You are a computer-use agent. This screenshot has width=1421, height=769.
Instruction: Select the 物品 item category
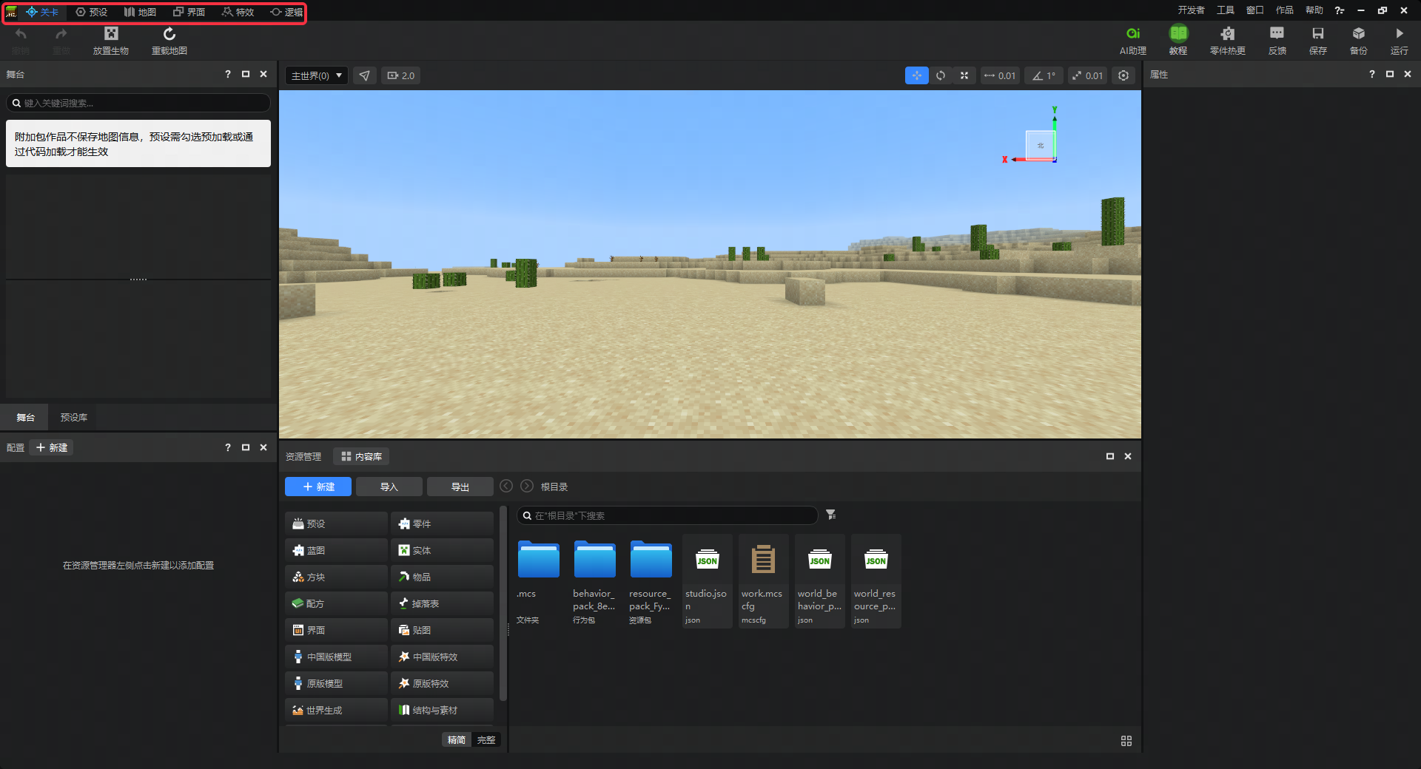coord(443,577)
